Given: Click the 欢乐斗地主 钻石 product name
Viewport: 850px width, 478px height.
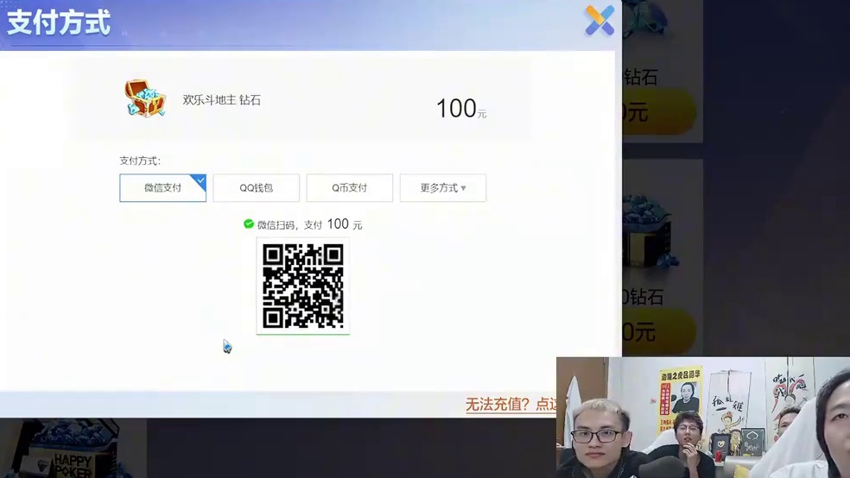Looking at the screenshot, I should pos(222,99).
